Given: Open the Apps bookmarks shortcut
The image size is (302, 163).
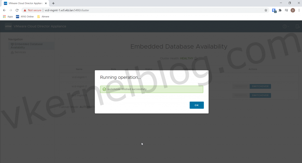Looking at the screenshot, I should pos(8,17).
